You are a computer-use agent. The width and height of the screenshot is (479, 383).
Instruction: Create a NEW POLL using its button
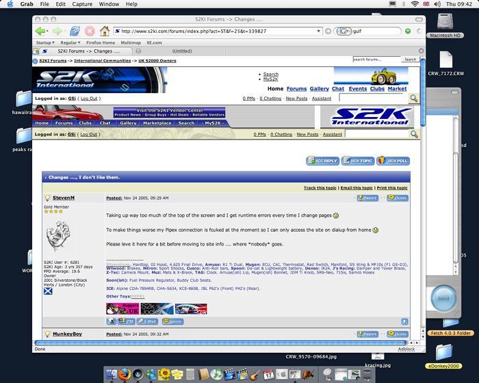coord(393,161)
